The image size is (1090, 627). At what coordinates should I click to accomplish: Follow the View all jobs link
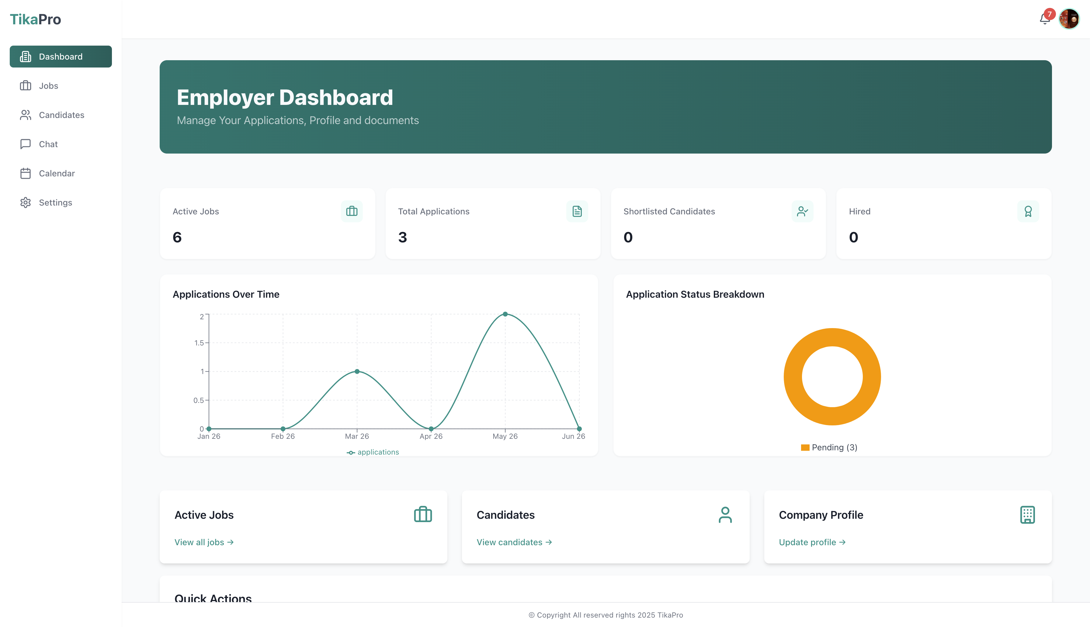(x=204, y=542)
